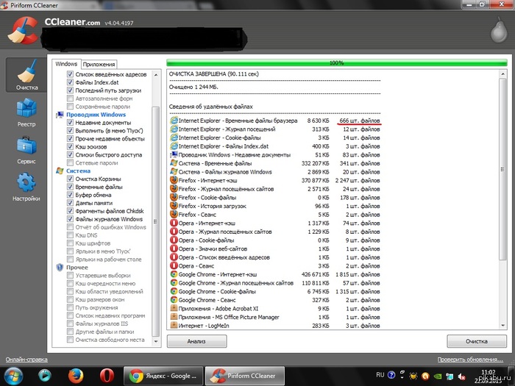
Task: Enable Кэш DNS checkbox
Action: (70, 235)
